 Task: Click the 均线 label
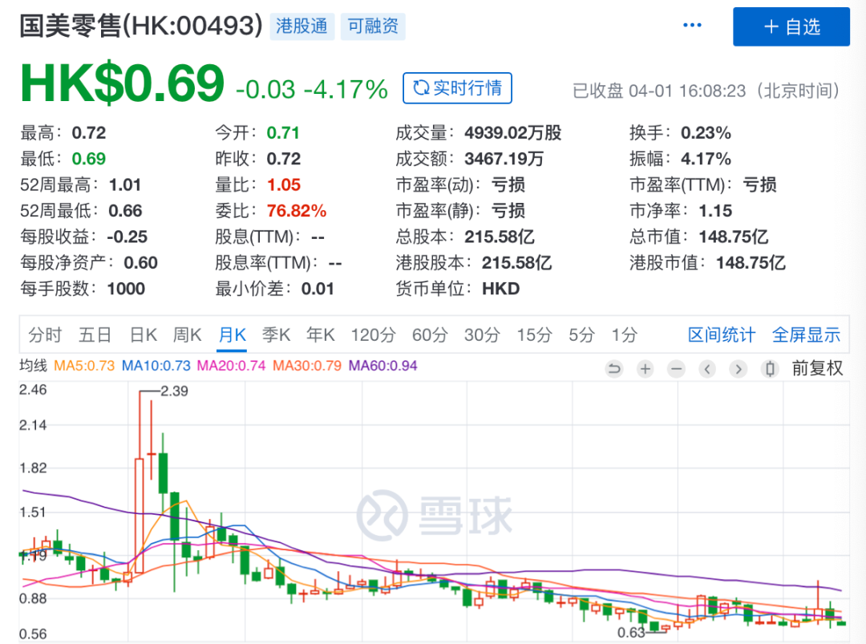pyautogui.click(x=33, y=366)
